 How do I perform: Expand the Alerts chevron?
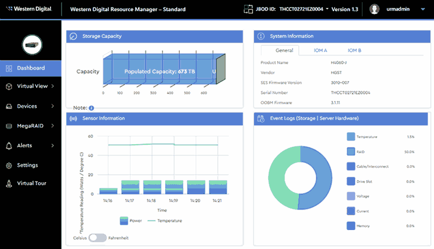coord(53,145)
